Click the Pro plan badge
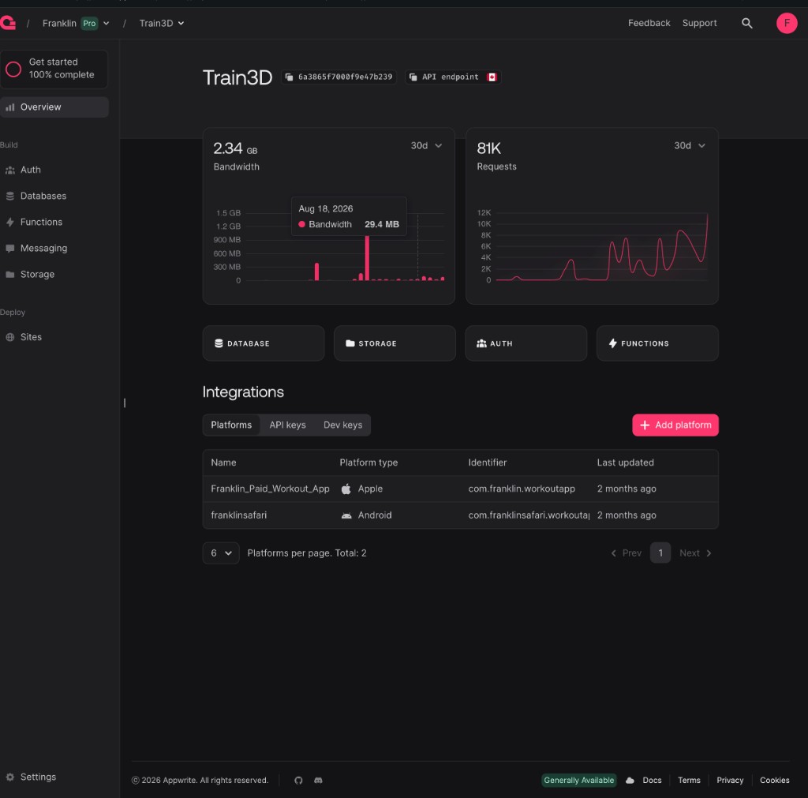Image resolution: width=808 pixels, height=798 pixels. click(90, 23)
